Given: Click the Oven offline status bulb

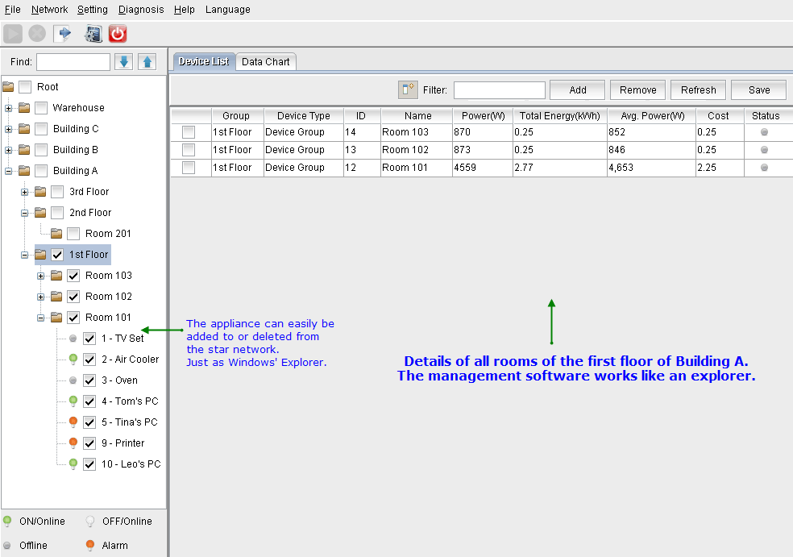Looking at the screenshot, I should pyautogui.click(x=73, y=380).
